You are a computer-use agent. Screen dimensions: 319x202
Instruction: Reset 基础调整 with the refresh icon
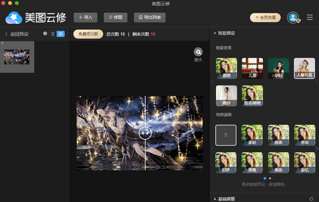311,199
